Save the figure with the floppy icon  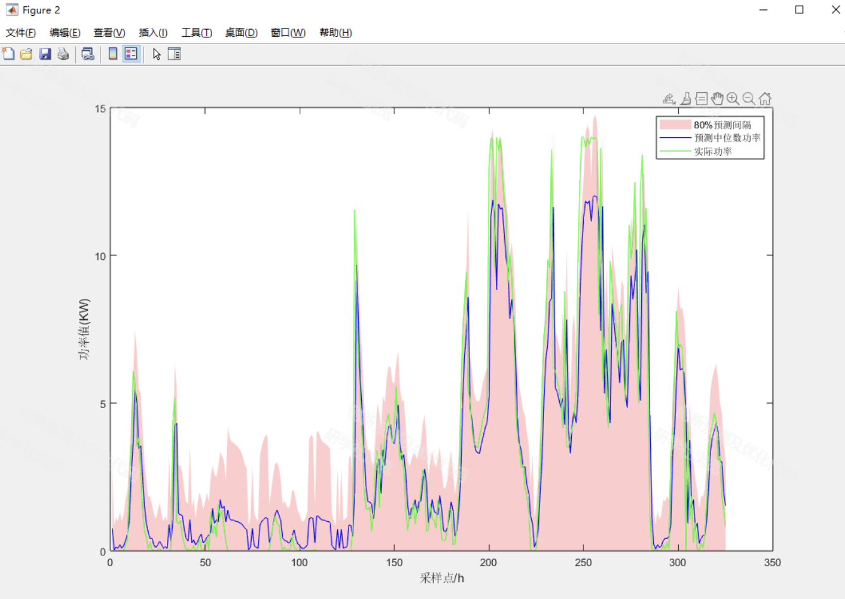[x=45, y=54]
